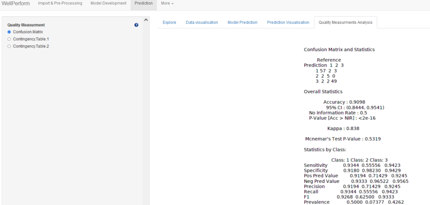Collapse the sidebar panel with the chevron
Viewport: 430px width, 205px height.
point(146,20)
